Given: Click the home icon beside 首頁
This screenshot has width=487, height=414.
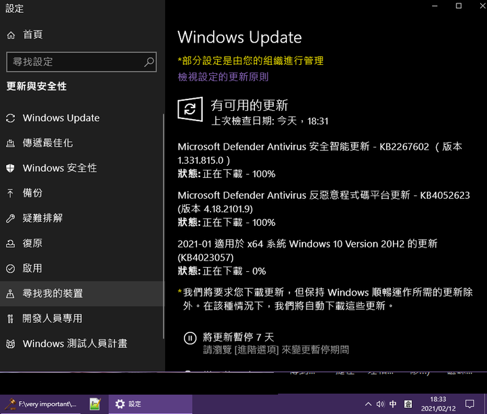Looking at the screenshot, I should [11, 35].
